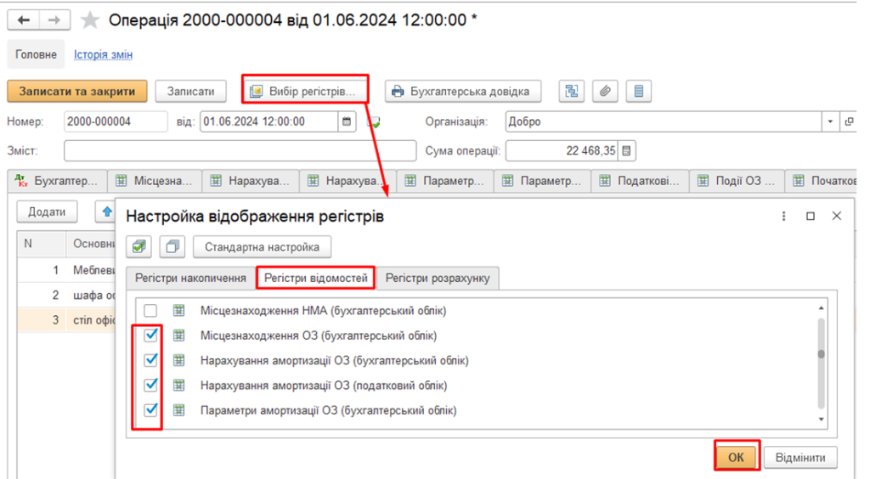This screenshot has height=479, width=870.
Task: Expand the Організація dropdown list
Action: pyautogui.click(x=830, y=121)
